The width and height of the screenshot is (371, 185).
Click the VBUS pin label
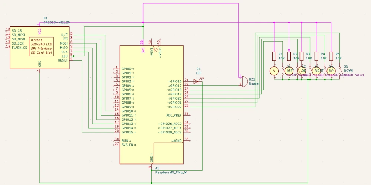[160, 52]
